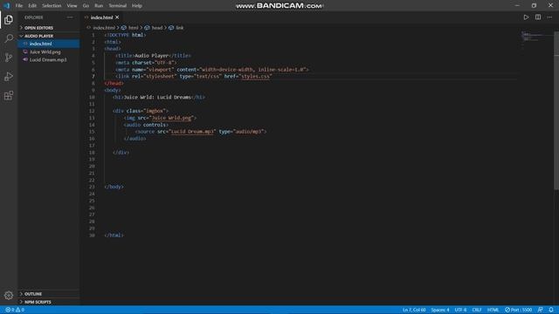Click index.html in the breadcrumb
The image size is (559, 314).
pos(104,28)
